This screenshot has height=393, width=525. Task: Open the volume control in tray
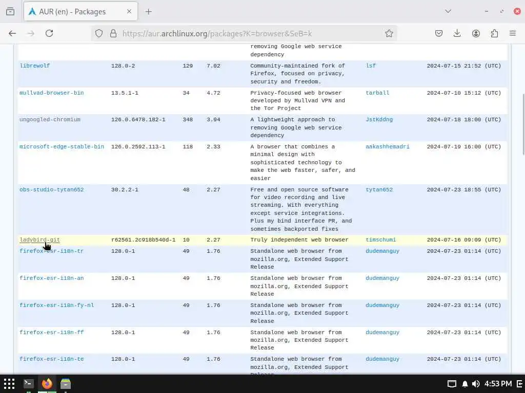[x=475, y=384]
